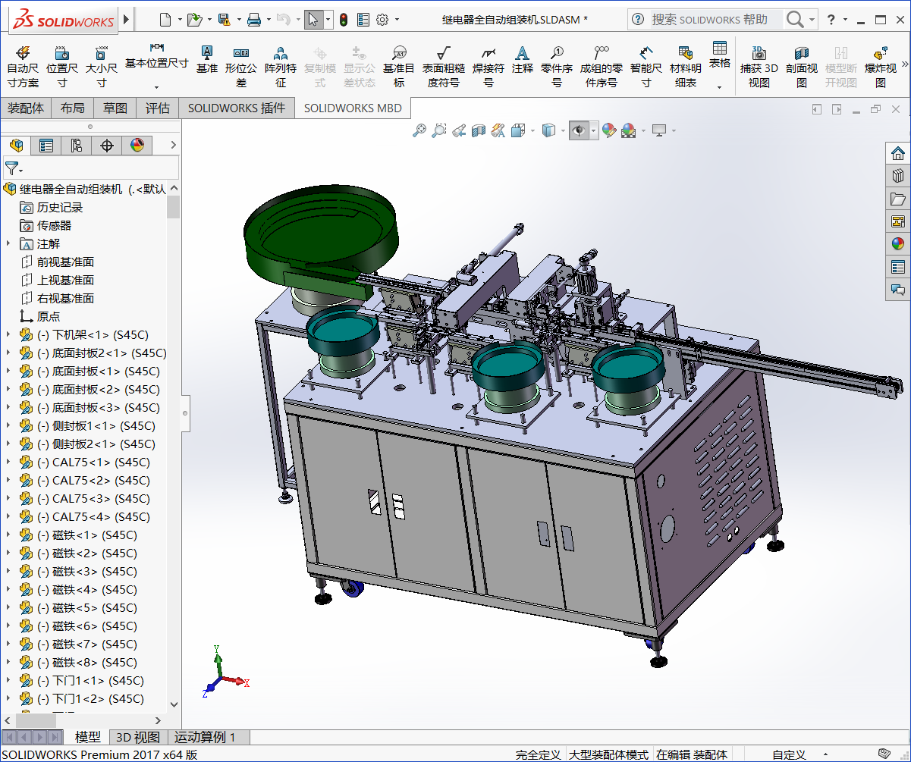The width and height of the screenshot is (911, 762).
Task: Select the 注释 note tool
Action: tap(523, 59)
